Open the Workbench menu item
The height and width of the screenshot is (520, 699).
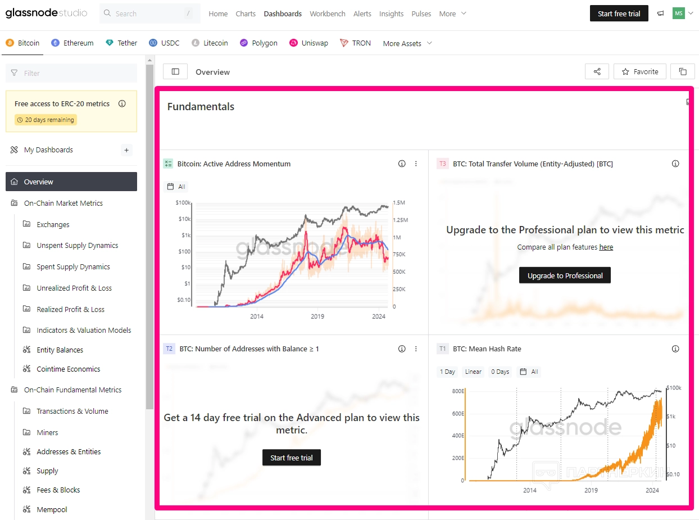click(328, 13)
